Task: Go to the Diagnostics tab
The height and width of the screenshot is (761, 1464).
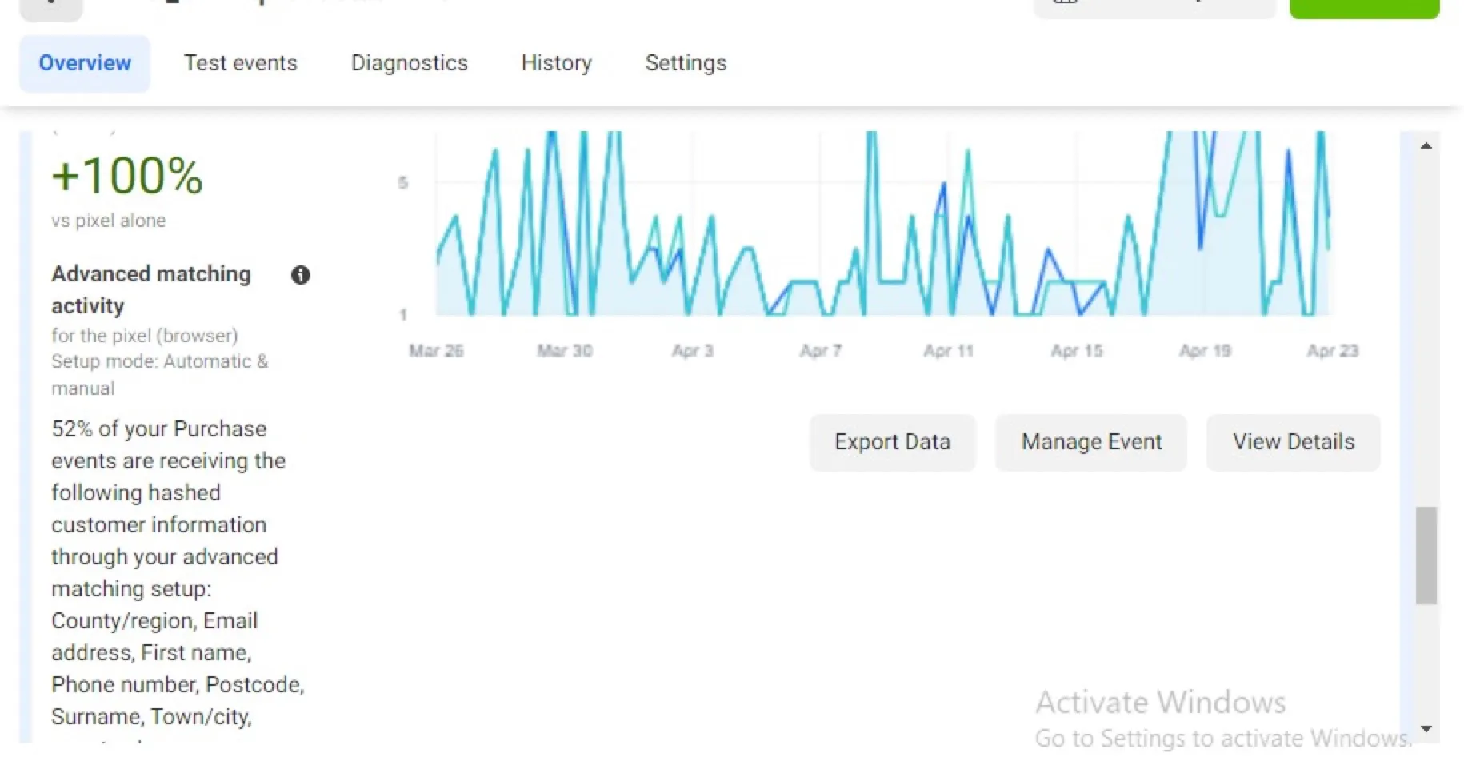Action: point(410,63)
